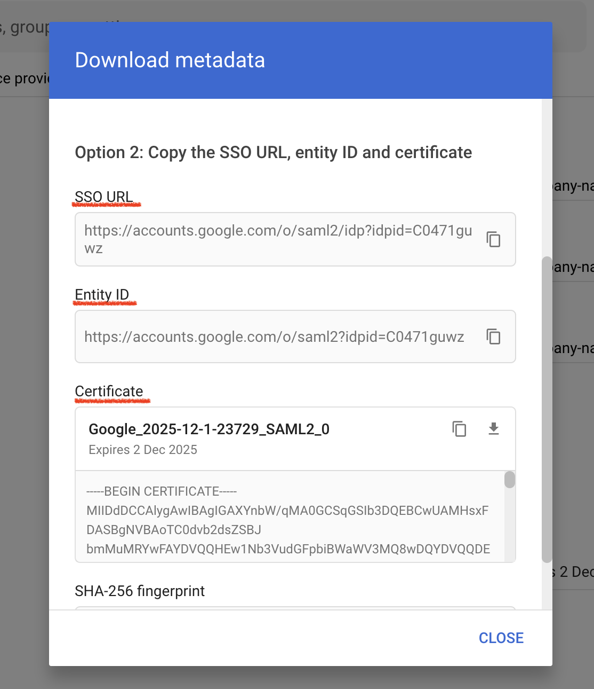Screen dimensions: 594x689
Task: Click the SHA-256 fingerprint label
Action: (140, 591)
